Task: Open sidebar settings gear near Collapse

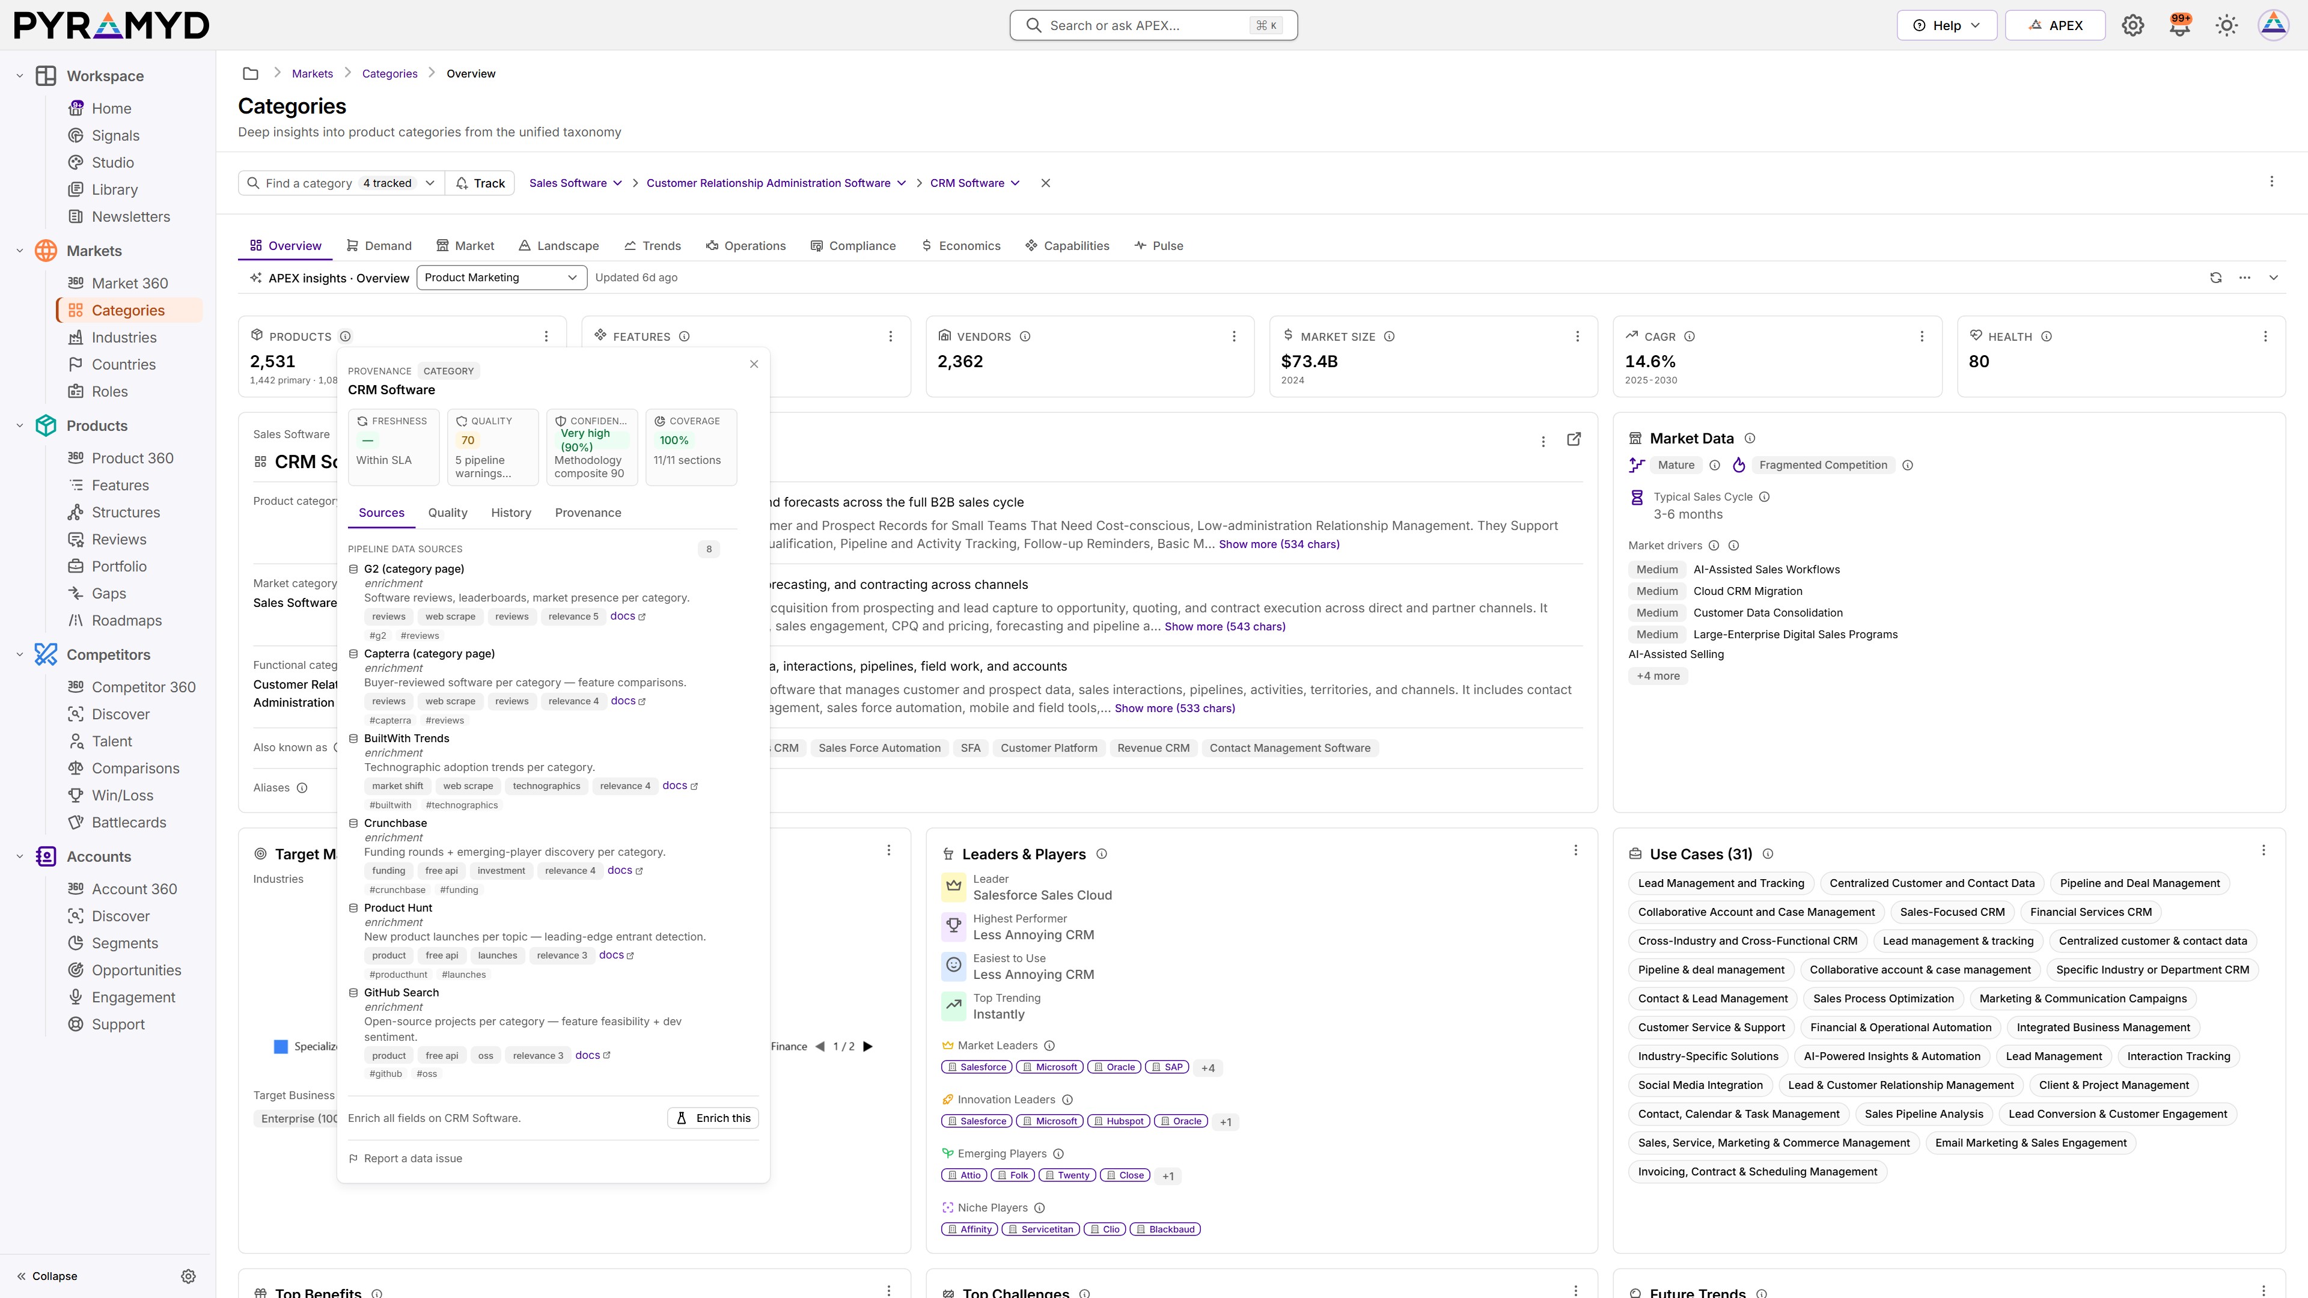Action: click(188, 1276)
